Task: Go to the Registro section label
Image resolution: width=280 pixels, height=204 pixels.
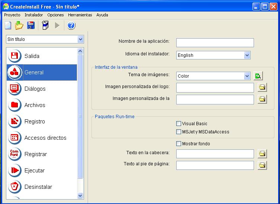Action: click(x=35, y=122)
